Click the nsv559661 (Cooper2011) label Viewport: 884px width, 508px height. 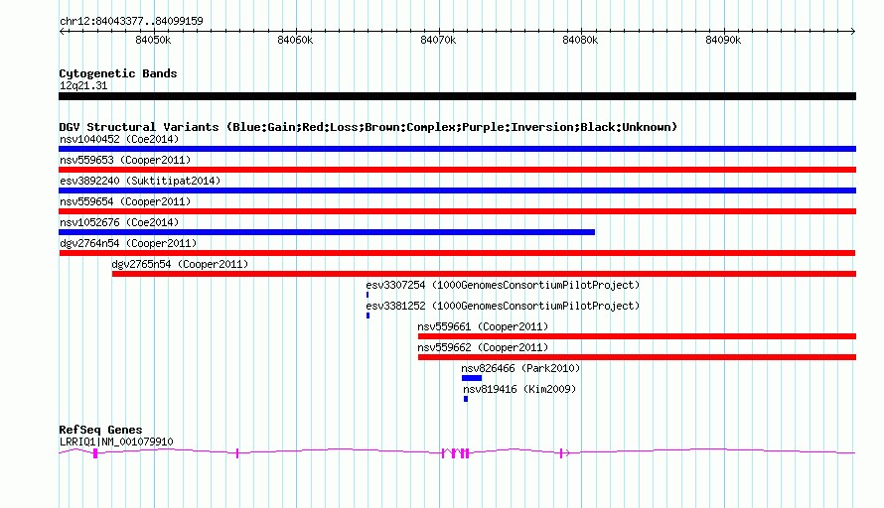coord(483,326)
